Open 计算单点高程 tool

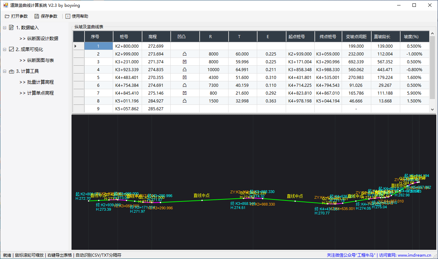pyautogui.click(x=41, y=93)
